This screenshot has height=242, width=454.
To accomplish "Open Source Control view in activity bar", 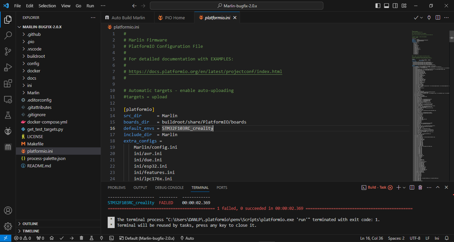I will (8, 51).
